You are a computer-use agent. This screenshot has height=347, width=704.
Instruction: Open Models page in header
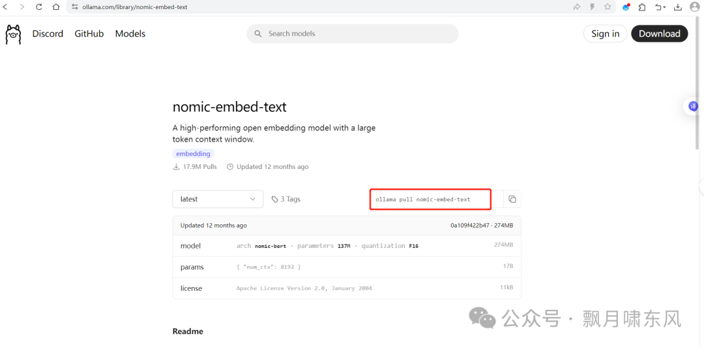[x=130, y=34]
